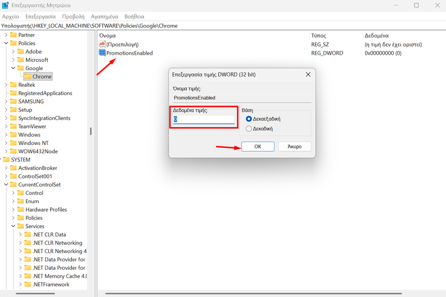Click the Realtek folder icon

coord(13,85)
